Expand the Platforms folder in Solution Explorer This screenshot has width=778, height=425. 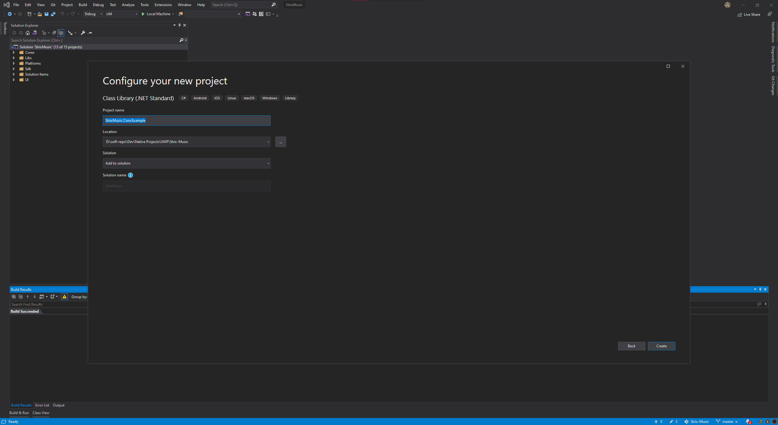14,63
